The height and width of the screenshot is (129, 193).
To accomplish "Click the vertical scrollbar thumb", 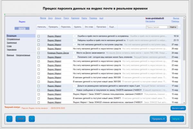I will (x=184, y=40).
